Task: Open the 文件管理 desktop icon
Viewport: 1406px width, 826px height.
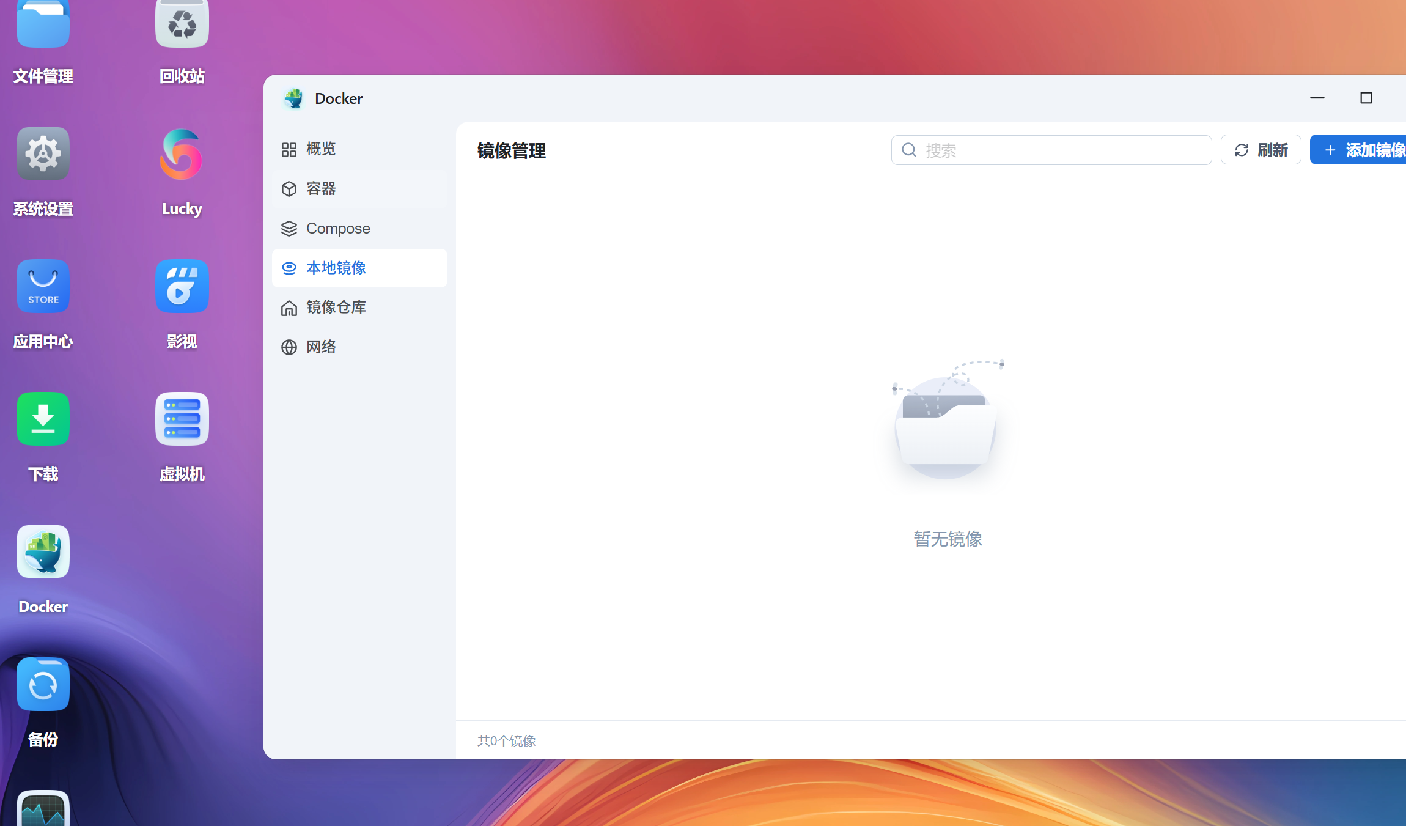Action: tap(43, 24)
